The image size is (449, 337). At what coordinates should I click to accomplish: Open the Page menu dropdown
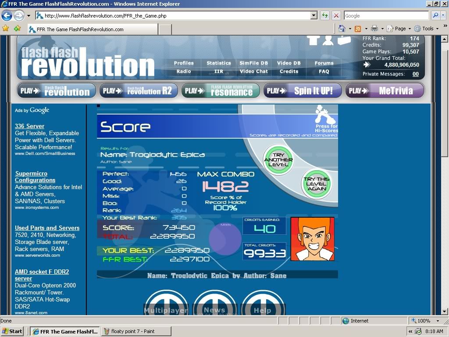point(401,29)
